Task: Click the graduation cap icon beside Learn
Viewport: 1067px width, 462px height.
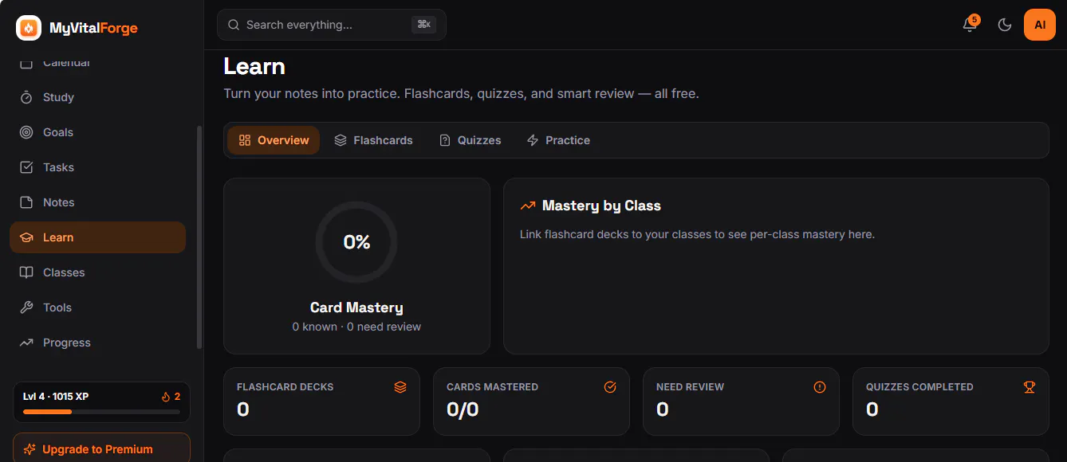Action: [26, 237]
